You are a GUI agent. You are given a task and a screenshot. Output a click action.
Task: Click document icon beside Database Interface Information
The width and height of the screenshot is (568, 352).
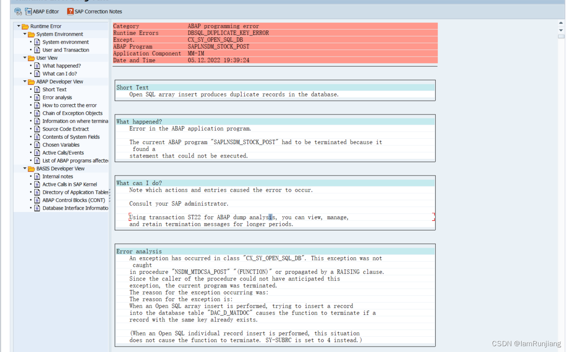[37, 208]
